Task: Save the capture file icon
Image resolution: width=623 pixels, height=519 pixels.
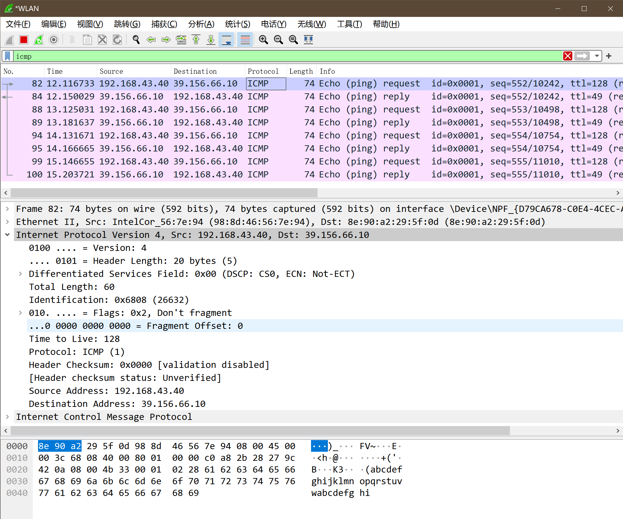Action: pos(87,40)
